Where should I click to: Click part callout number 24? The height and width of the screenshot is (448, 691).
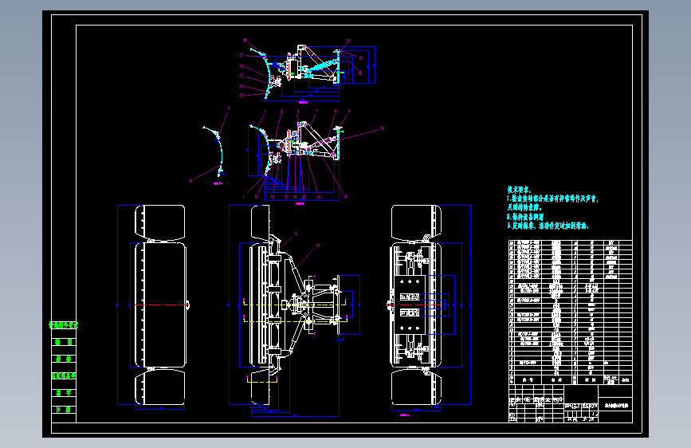pos(241,86)
